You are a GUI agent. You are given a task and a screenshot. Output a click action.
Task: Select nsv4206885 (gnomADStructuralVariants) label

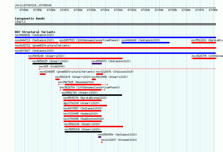point(67,72)
